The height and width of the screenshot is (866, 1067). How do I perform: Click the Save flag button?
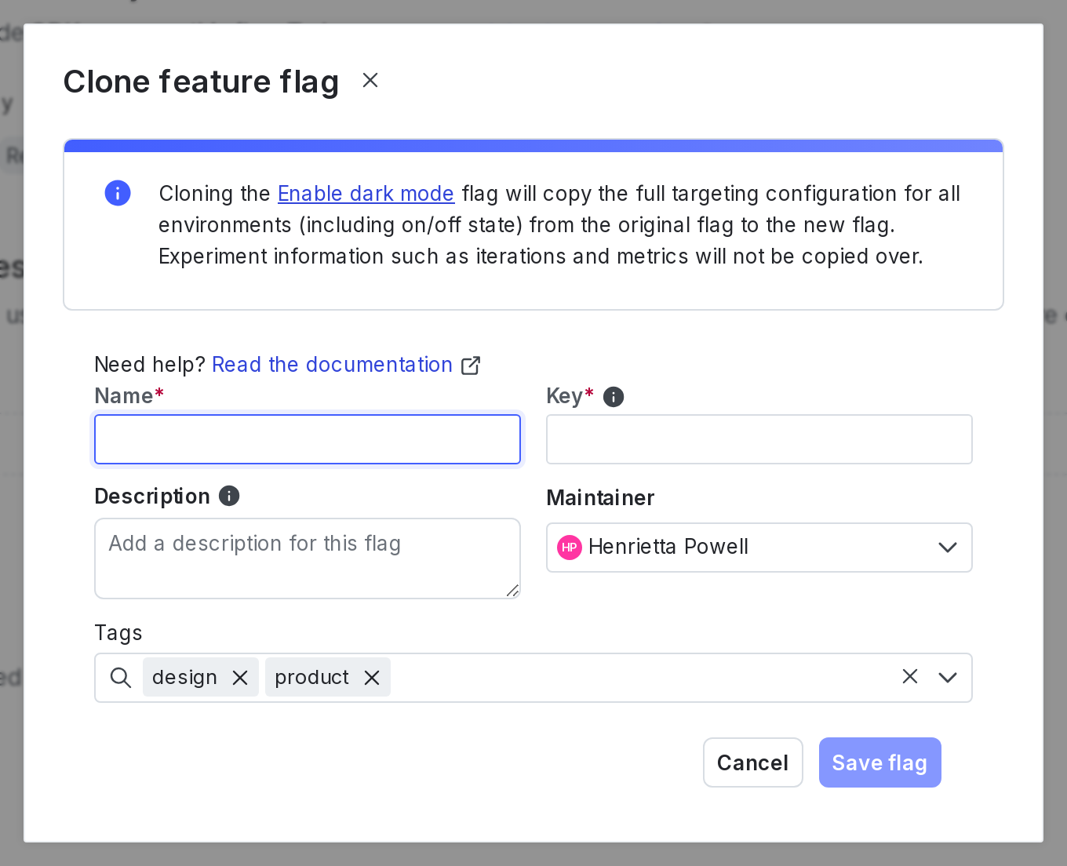point(879,762)
